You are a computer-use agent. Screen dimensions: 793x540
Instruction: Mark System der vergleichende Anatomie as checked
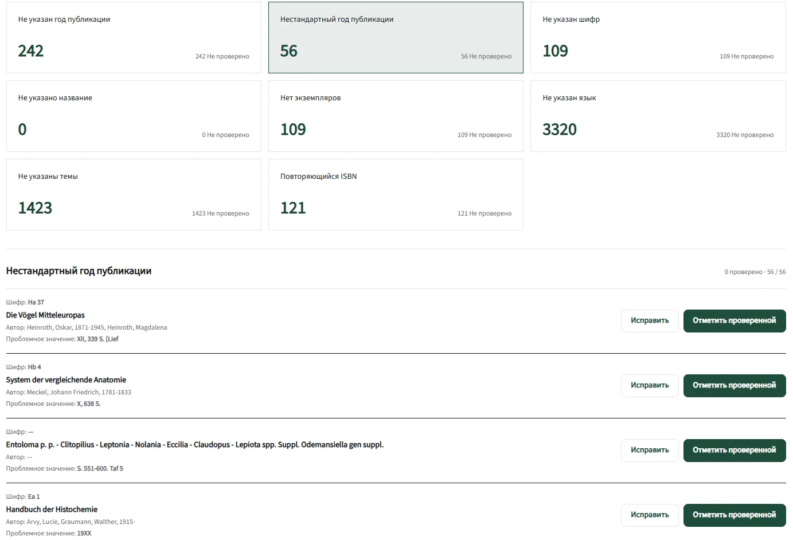coord(735,385)
